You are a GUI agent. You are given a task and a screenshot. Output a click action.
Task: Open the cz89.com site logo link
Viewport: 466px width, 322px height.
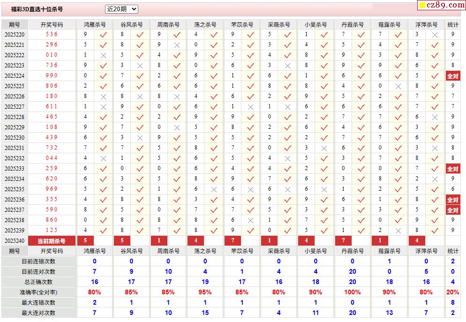442,5
